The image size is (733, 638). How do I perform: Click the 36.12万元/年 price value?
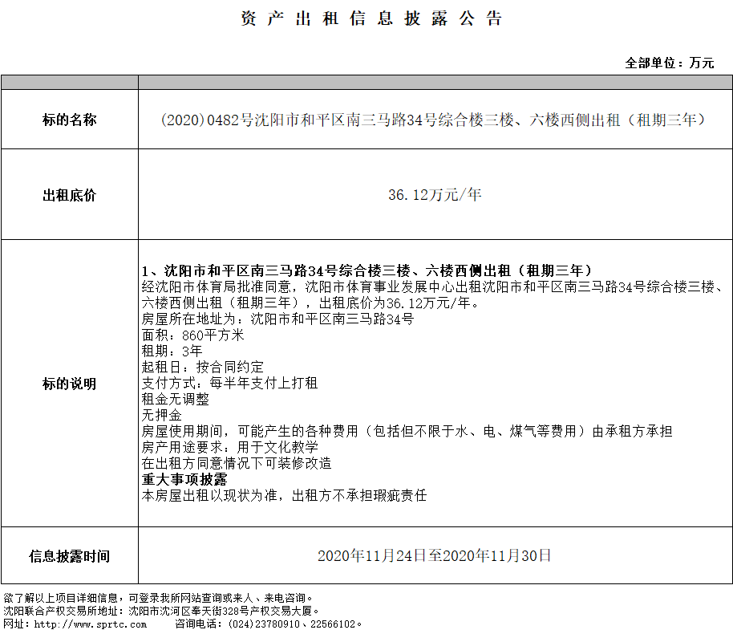[435, 195]
